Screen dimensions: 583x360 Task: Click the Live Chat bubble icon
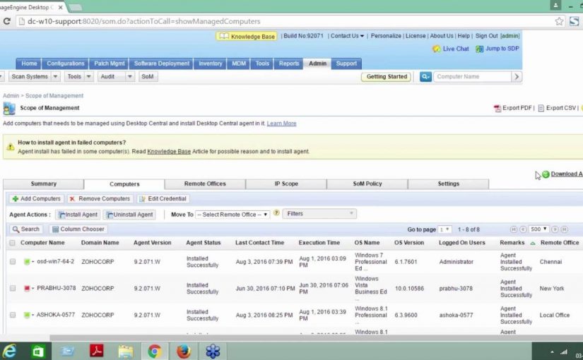[x=436, y=49]
